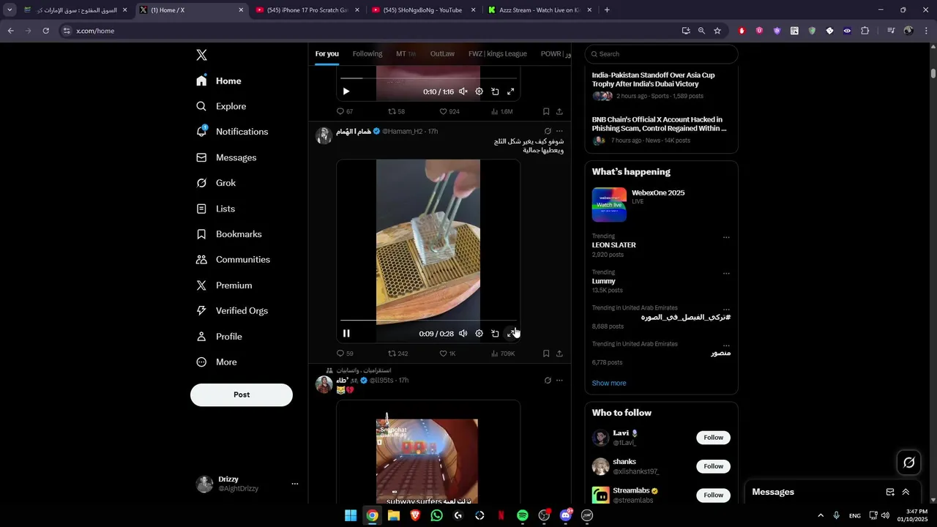Open account menu dots next to Drizzy
The image size is (937, 527).
tap(295, 484)
